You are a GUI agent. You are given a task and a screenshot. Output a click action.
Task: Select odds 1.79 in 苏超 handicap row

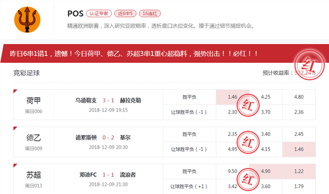pos(299,186)
